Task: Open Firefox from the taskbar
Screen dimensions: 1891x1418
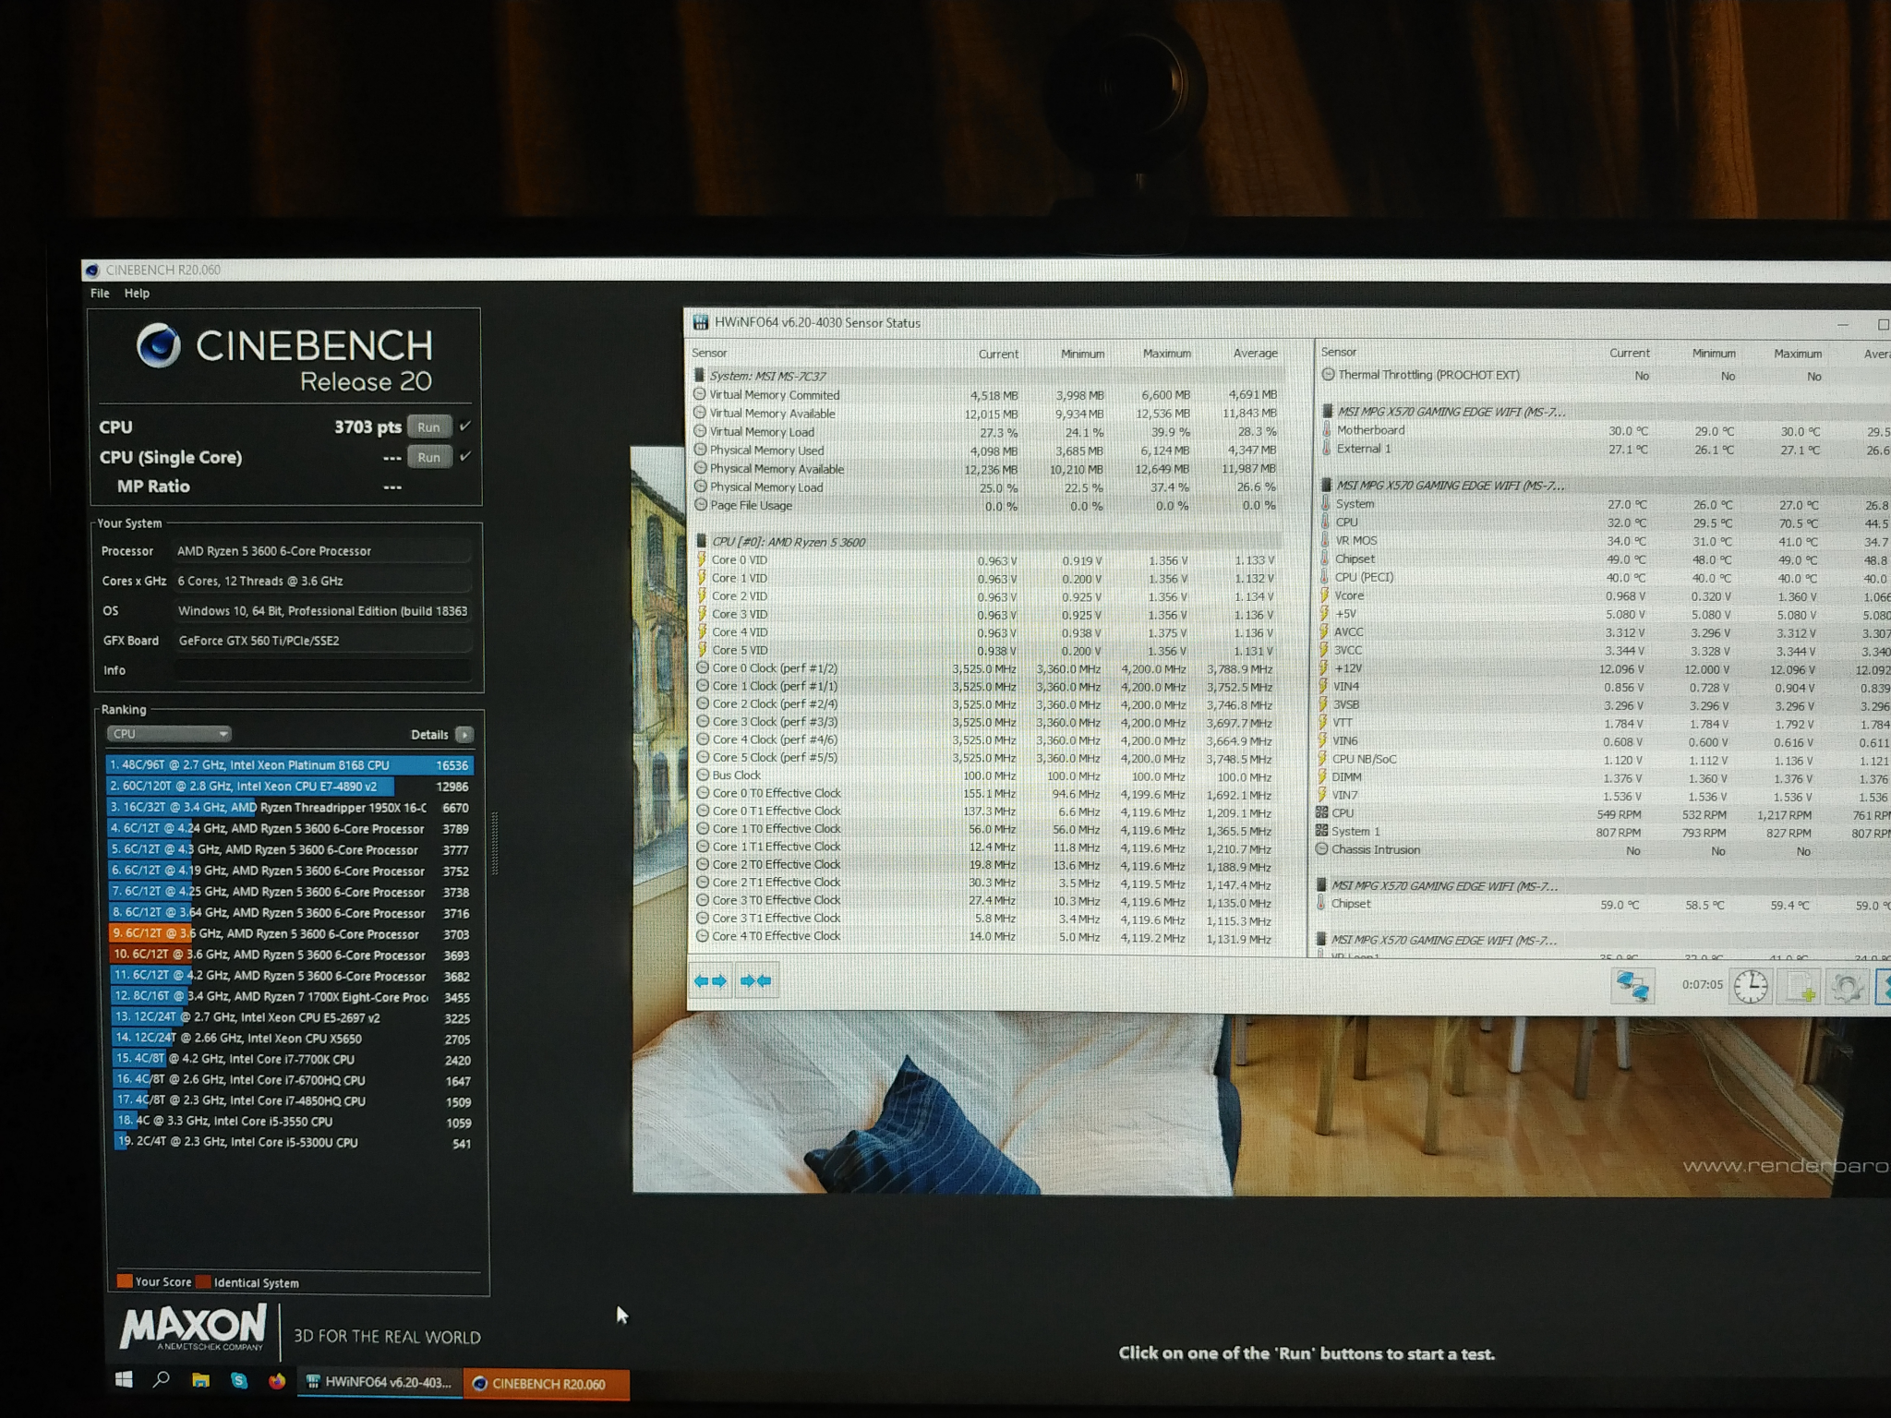Action: (277, 1381)
